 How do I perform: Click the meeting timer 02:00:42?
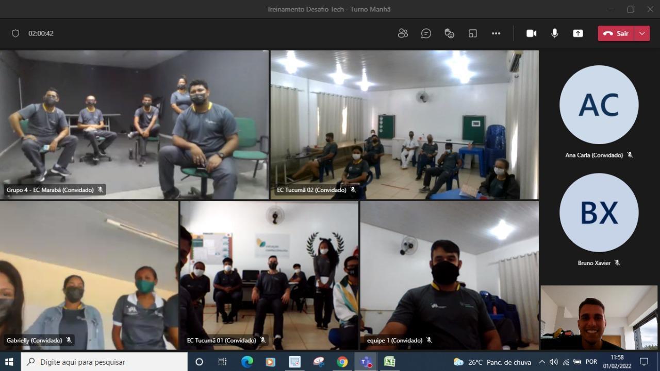[41, 33]
